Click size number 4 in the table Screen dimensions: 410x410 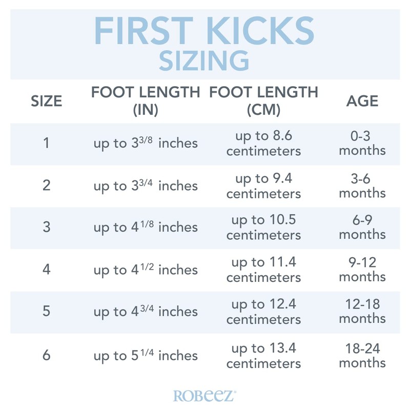click(47, 270)
